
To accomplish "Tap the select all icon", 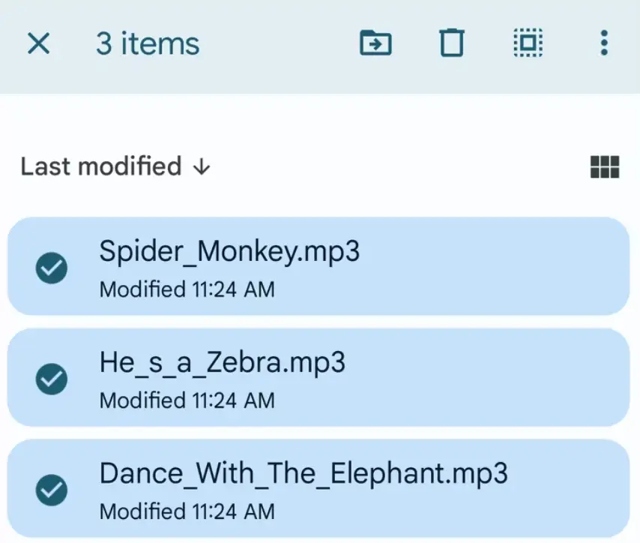I will [x=528, y=43].
